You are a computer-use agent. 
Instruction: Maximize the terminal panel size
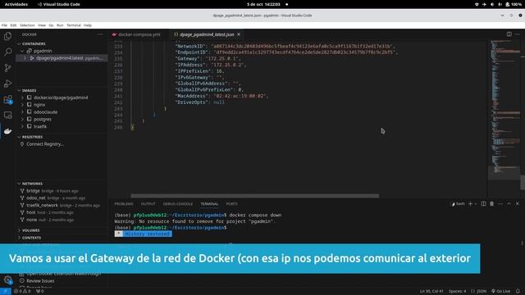509,204
